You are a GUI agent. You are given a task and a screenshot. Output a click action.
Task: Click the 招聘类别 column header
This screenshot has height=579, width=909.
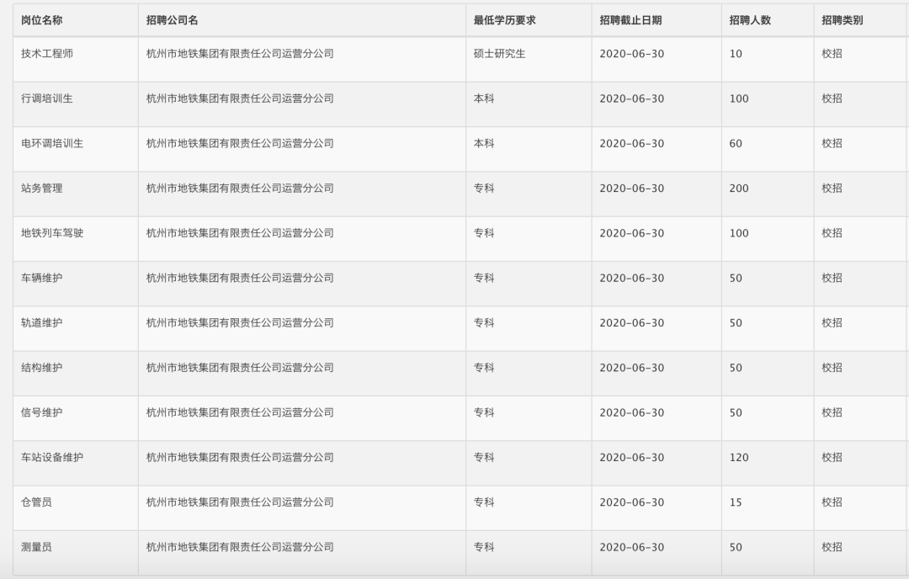(x=843, y=20)
